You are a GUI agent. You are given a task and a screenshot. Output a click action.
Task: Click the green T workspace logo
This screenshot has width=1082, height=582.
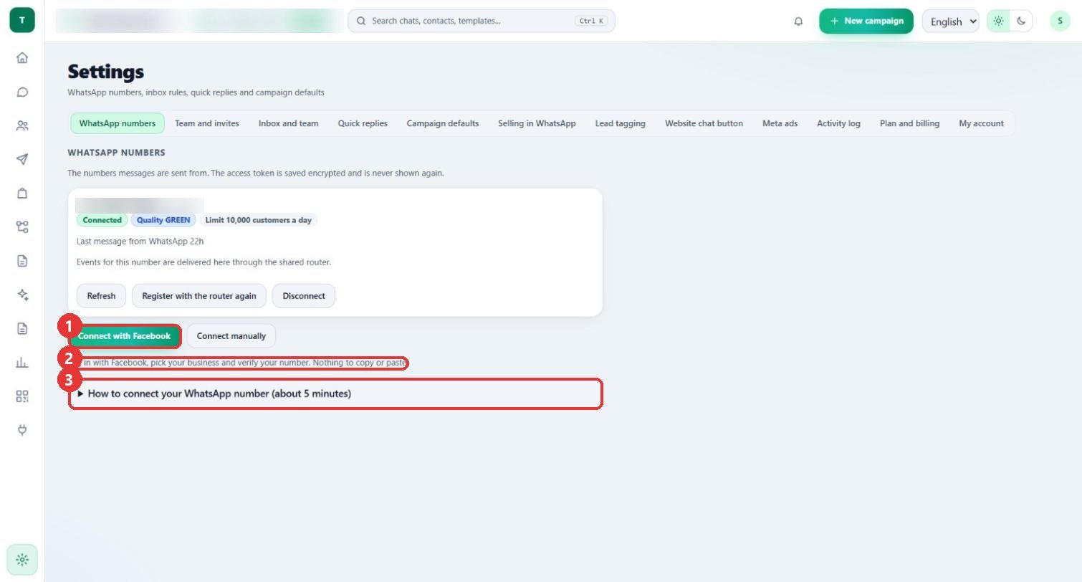click(22, 20)
